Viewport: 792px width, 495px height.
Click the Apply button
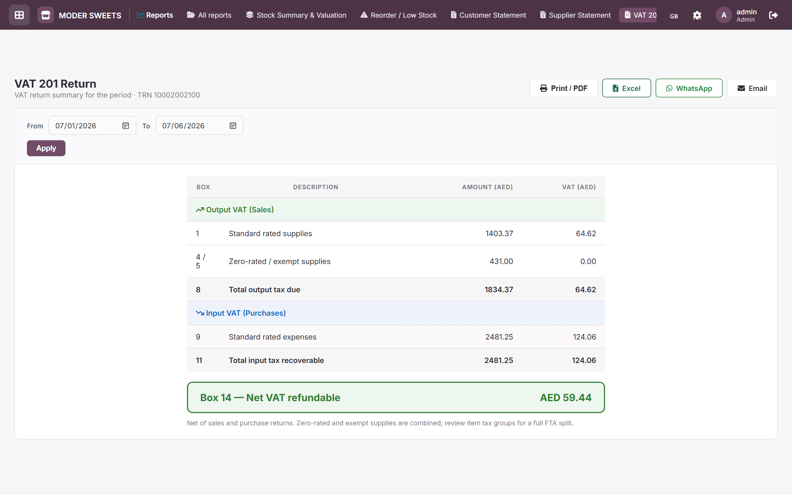(46, 148)
